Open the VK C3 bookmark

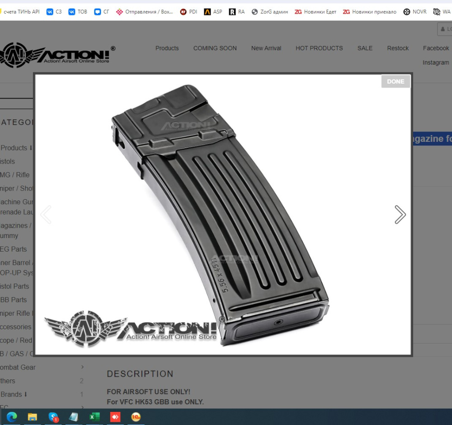point(54,12)
